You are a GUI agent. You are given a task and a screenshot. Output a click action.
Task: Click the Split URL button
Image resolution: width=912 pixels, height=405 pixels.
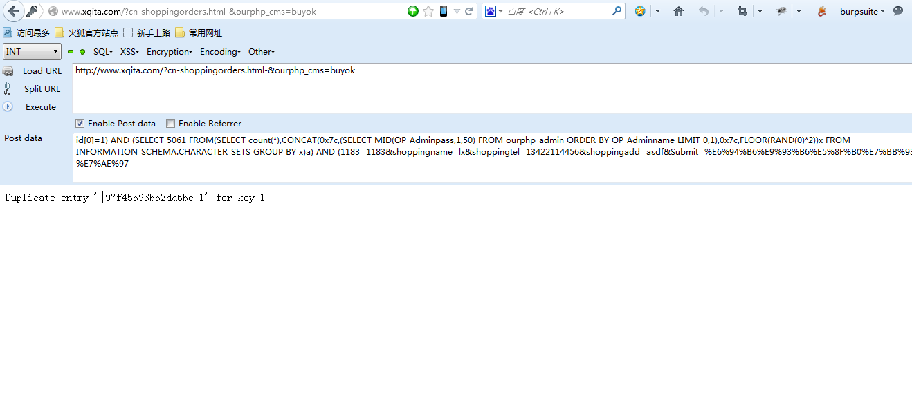point(42,89)
